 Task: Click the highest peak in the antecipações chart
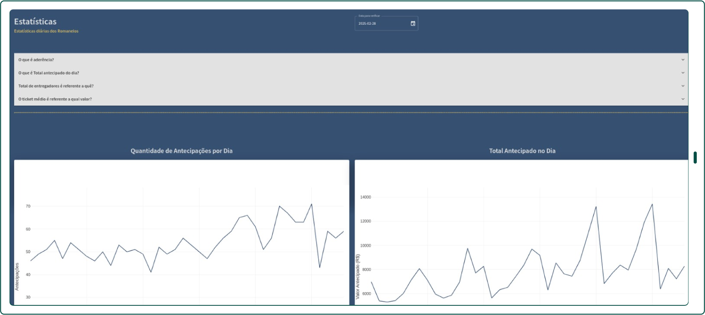[311, 204]
